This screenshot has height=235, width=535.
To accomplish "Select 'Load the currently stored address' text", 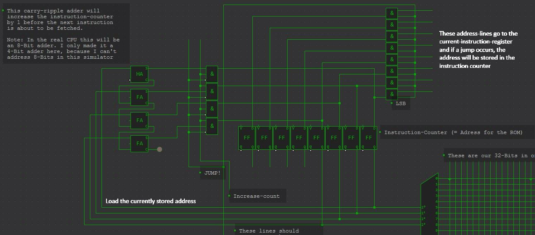I will click(150, 201).
